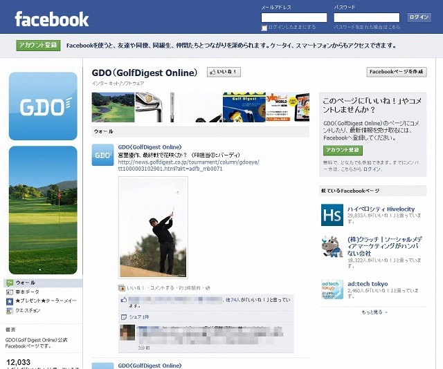
Task: Click the いいね! like button beside page title
Action: click(224, 72)
